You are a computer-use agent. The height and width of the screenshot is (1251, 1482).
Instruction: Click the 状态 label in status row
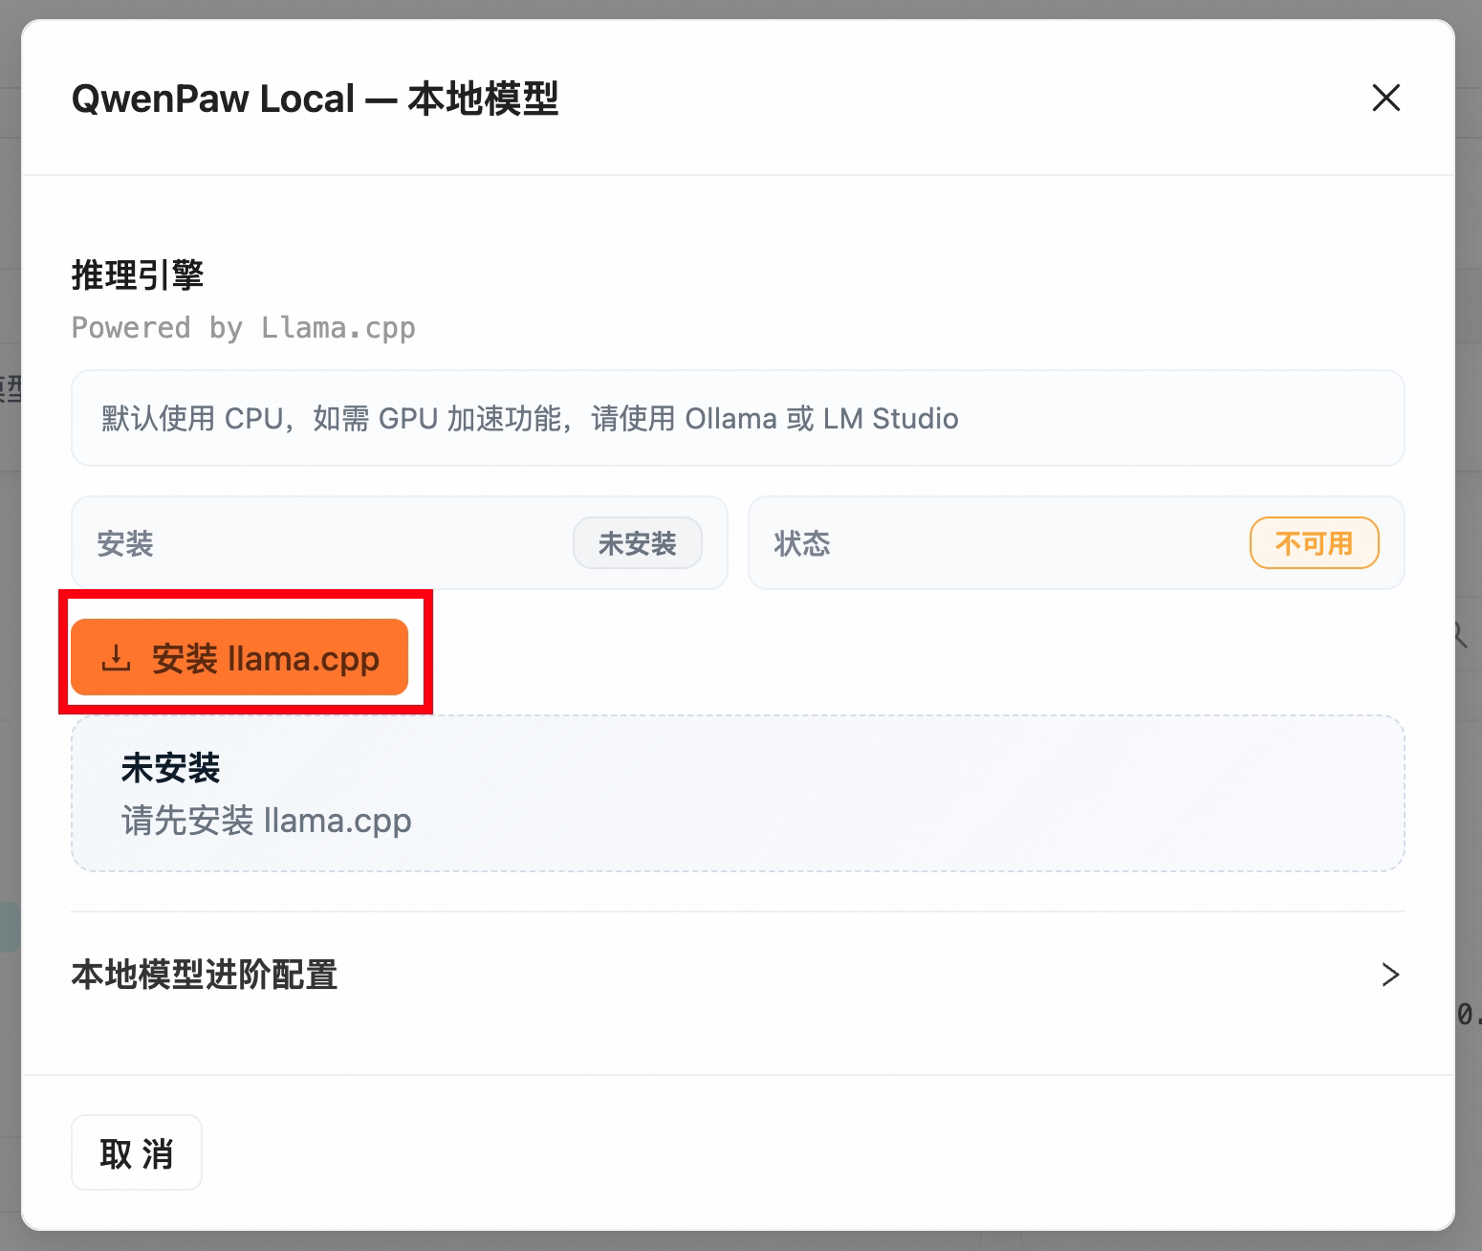tap(802, 544)
